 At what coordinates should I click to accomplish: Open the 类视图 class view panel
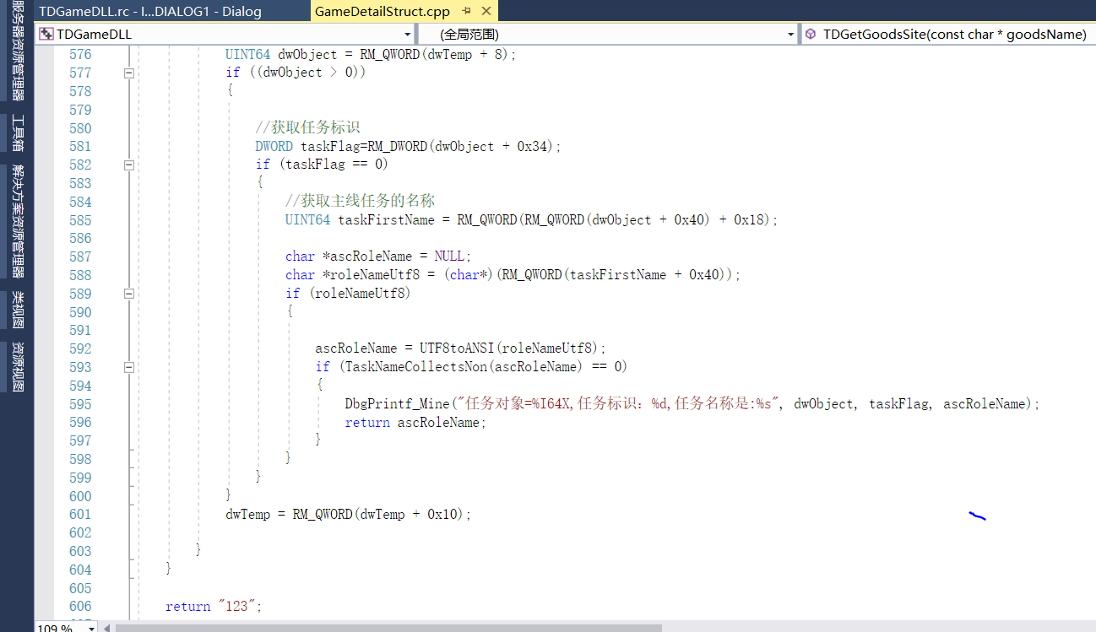[x=17, y=310]
